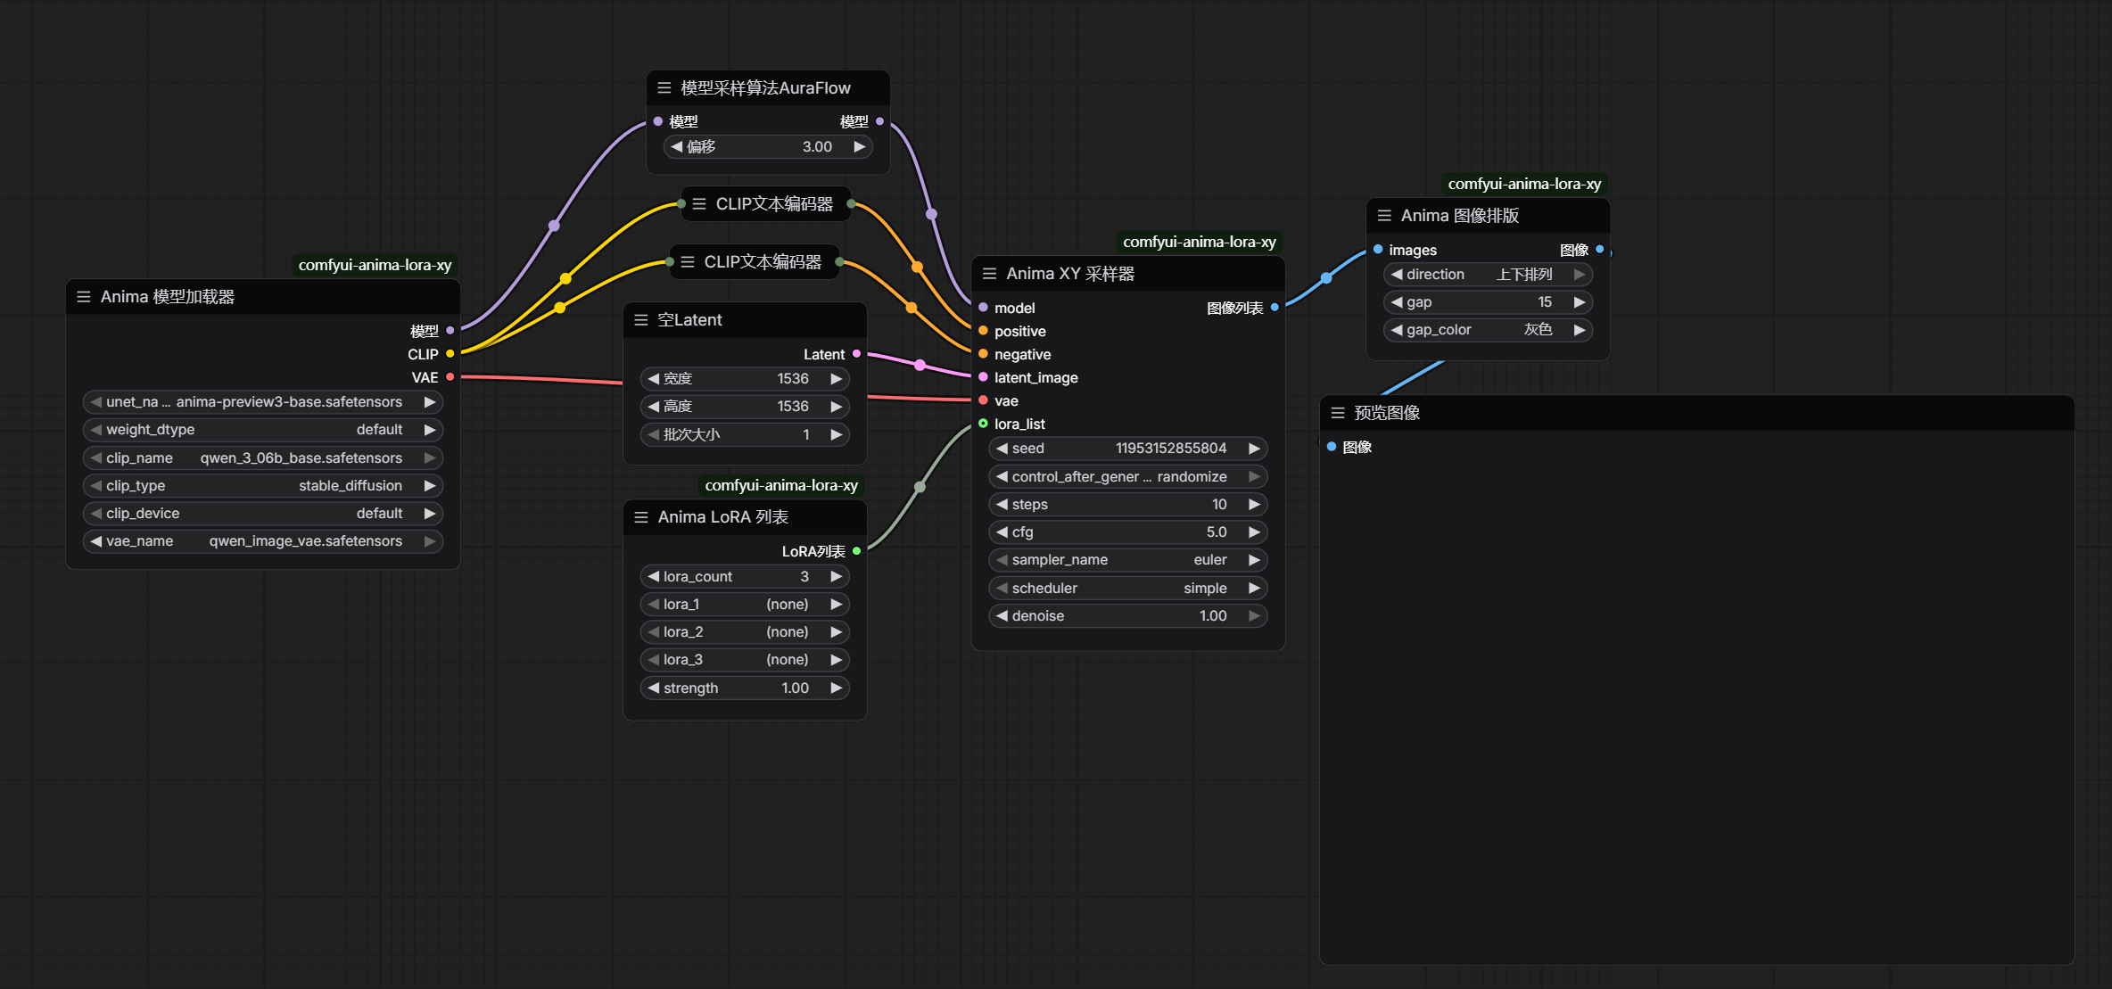Click the model input socket on XY sampler
The height and width of the screenshot is (989, 2112).
click(984, 308)
